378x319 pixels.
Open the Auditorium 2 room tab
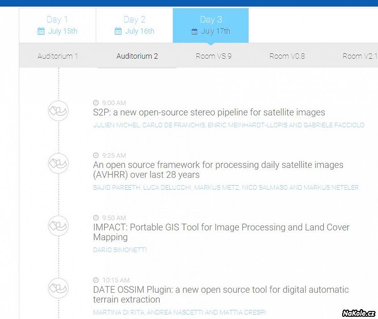(137, 56)
